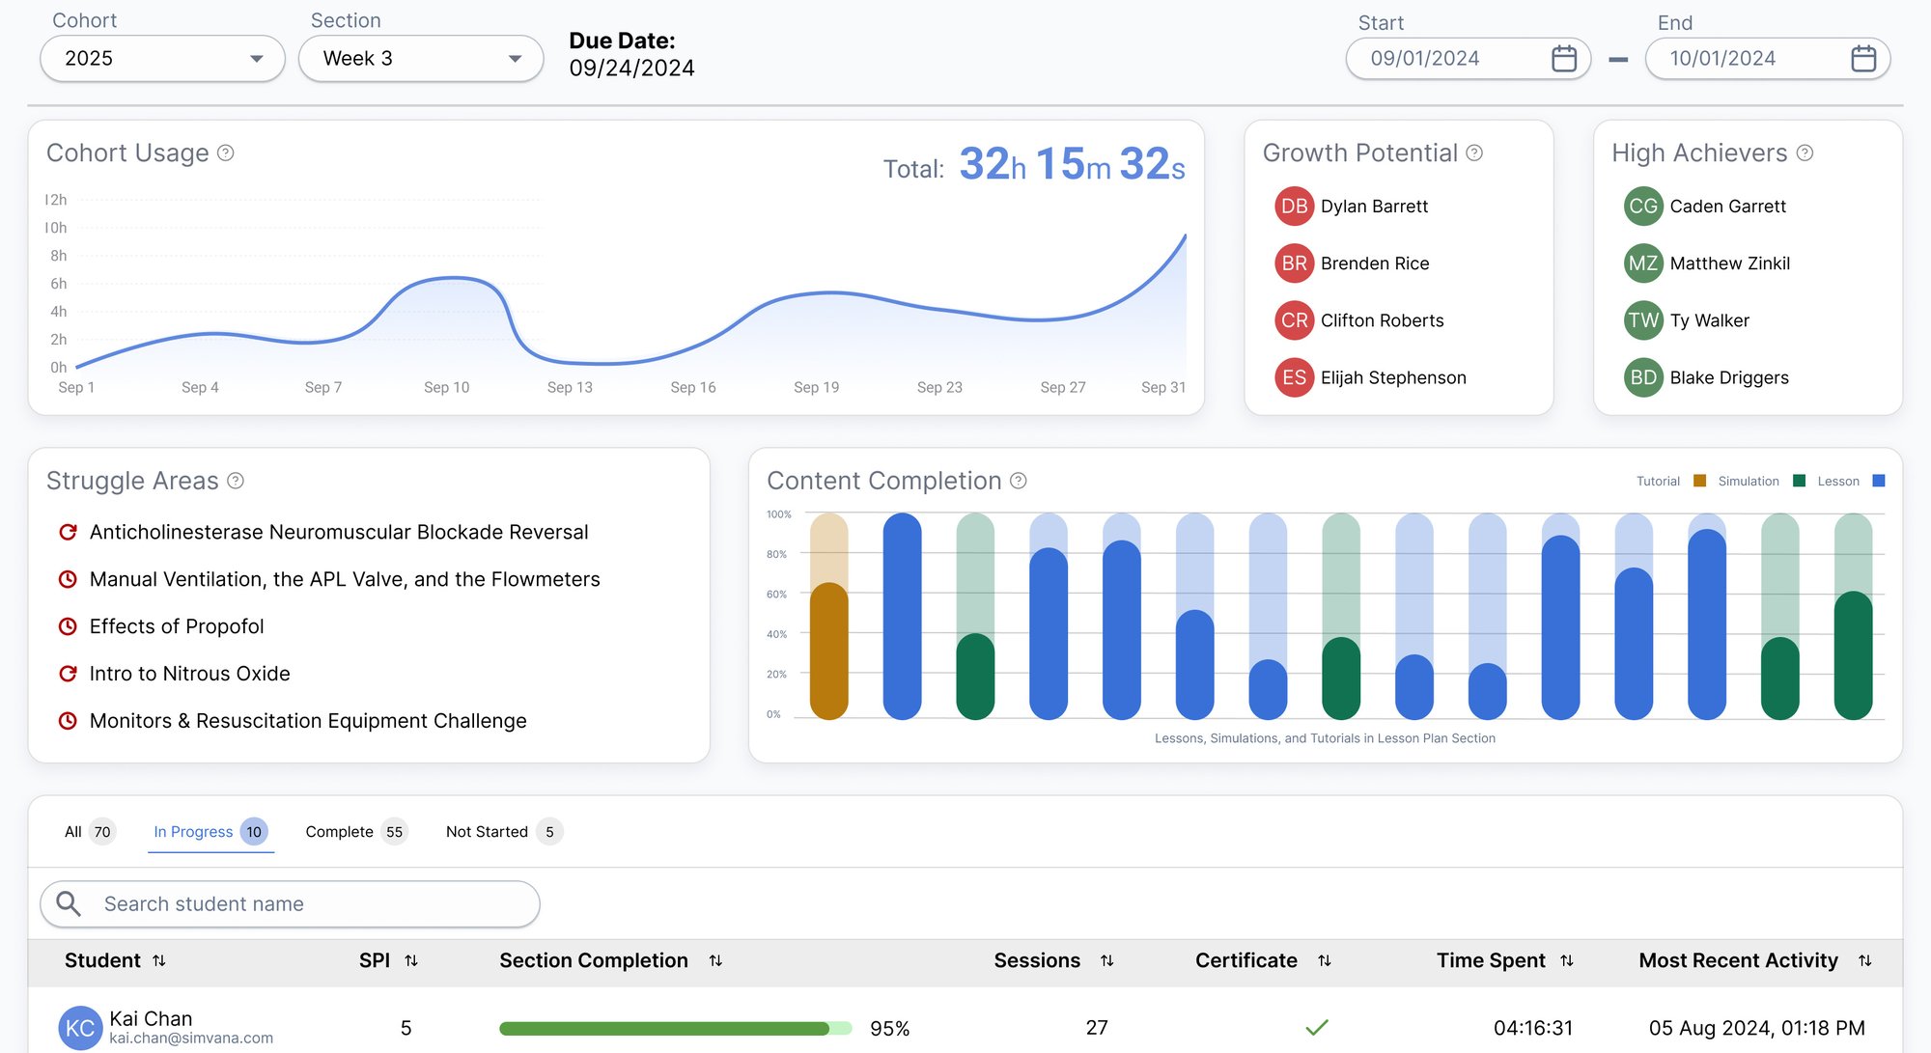
Task: Show Struggle Areas help icon
Action: 236,481
